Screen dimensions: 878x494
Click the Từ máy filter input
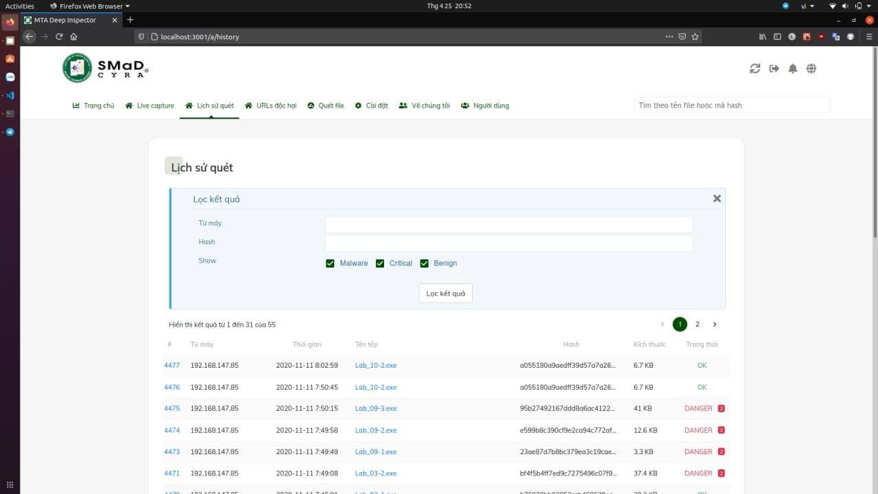[508, 224]
